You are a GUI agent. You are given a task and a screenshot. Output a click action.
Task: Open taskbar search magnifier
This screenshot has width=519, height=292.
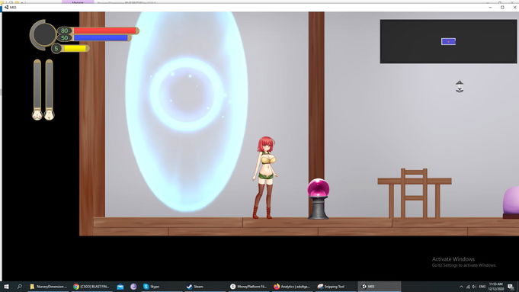[x=19, y=287]
